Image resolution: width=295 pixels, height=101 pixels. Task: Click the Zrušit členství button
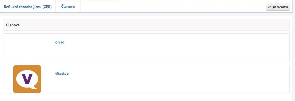pyautogui.click(x=278, y=7)
